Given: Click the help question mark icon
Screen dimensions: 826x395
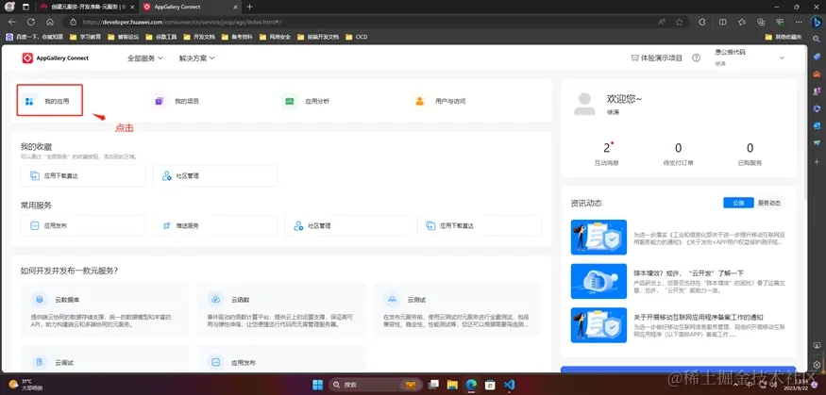Looking at the screenshot, I should 696,58.
